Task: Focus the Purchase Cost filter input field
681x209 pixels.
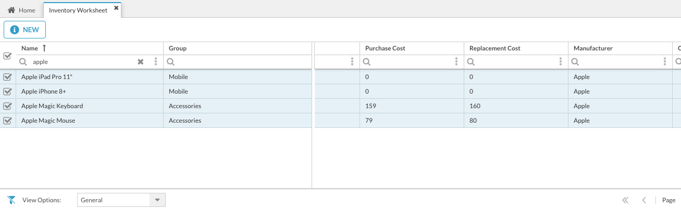Action: point(412,62)
